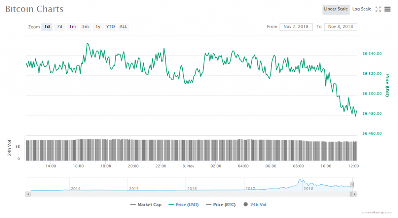Click the From date field

(296, 27)
